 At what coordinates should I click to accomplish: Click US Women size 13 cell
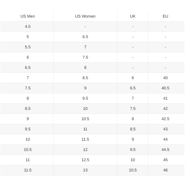85,170
